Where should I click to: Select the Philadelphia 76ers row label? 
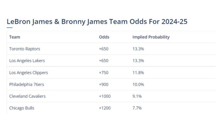click(27, 84)
